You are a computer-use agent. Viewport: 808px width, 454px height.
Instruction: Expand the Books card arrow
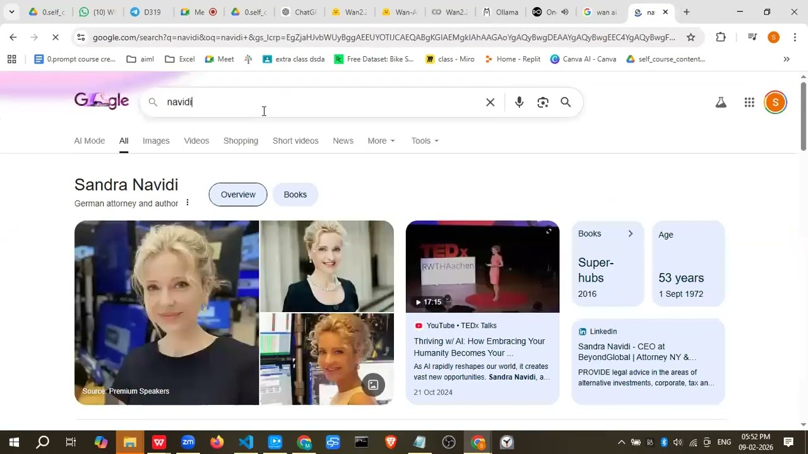[630, 234]
